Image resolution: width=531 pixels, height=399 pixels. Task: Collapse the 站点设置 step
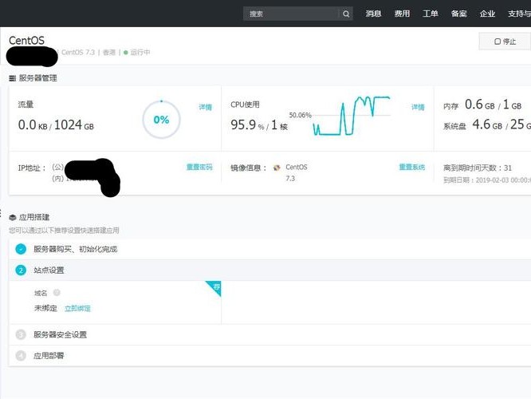[270, 271]
